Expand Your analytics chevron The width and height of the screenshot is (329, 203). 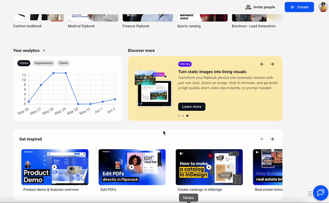coord(44,51)
